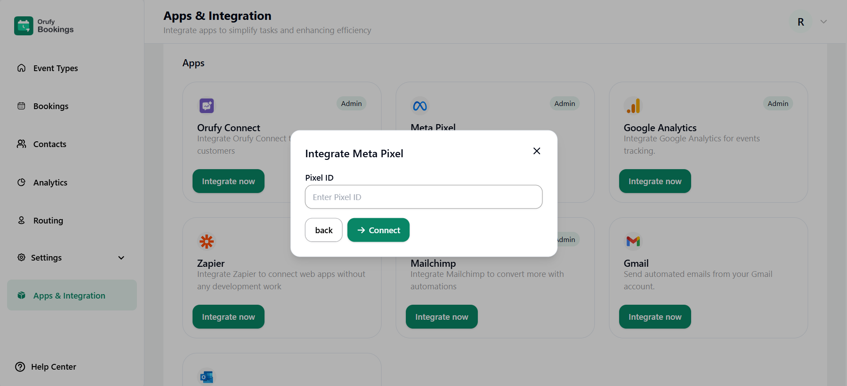Screen dimensions: 847x386
Task: Open Contacts page from sidebar
Action: [x=49, y=144]
